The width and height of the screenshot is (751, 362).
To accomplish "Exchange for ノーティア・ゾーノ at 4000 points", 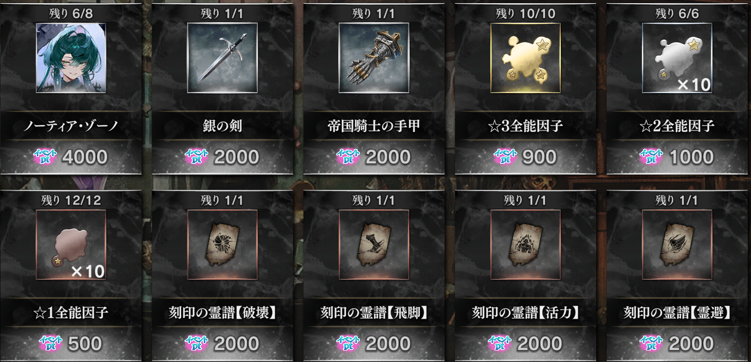I will 71,157.
